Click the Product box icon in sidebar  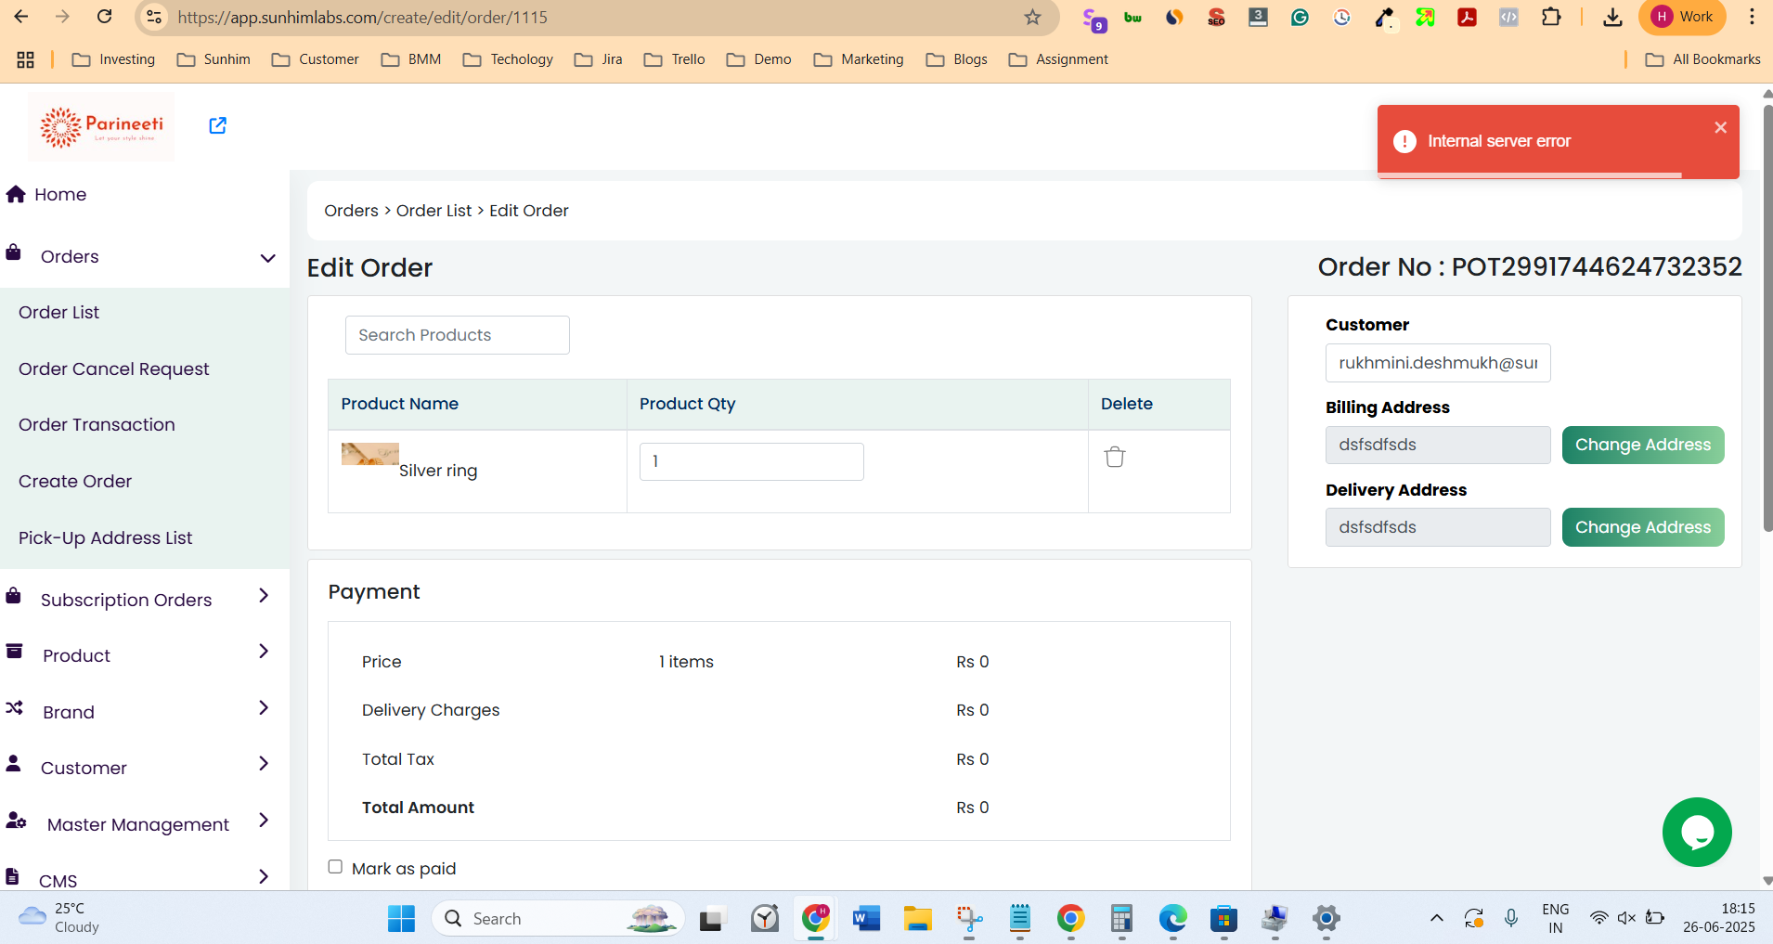(x=15, y=652)
